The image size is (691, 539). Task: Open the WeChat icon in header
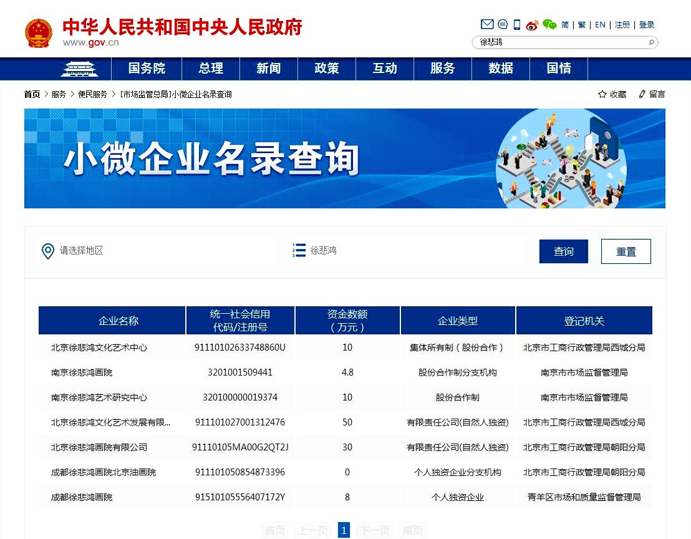pyautogui.click(x=549, y=25)
